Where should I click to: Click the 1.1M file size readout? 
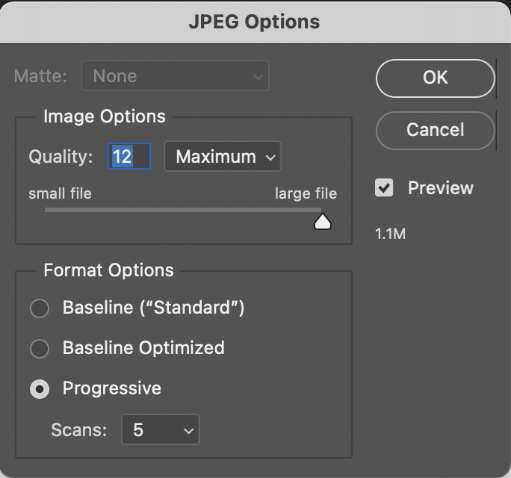coord(390,234)
